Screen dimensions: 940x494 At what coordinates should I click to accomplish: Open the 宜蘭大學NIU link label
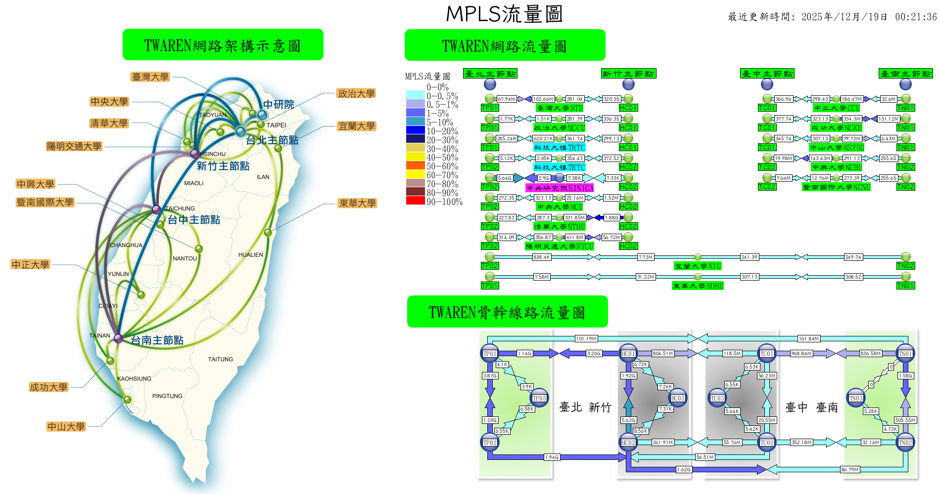(x=698, y=266)
